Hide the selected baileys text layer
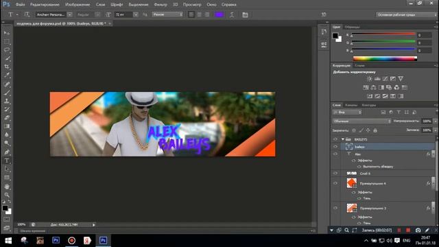 pyautogui.click(x=335, y=146)
